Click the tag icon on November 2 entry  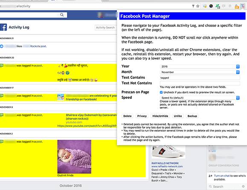2,141
